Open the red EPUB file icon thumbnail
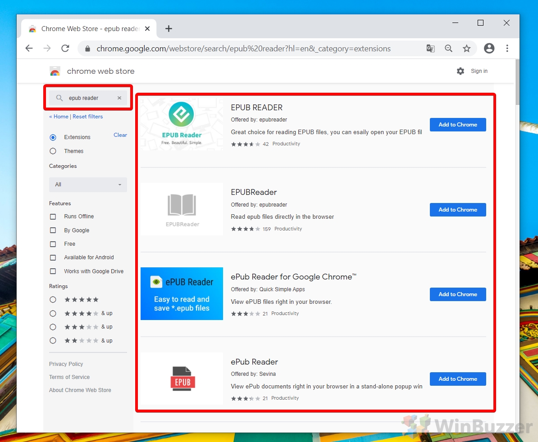This screenshot has width=538, height=442. 182,379
